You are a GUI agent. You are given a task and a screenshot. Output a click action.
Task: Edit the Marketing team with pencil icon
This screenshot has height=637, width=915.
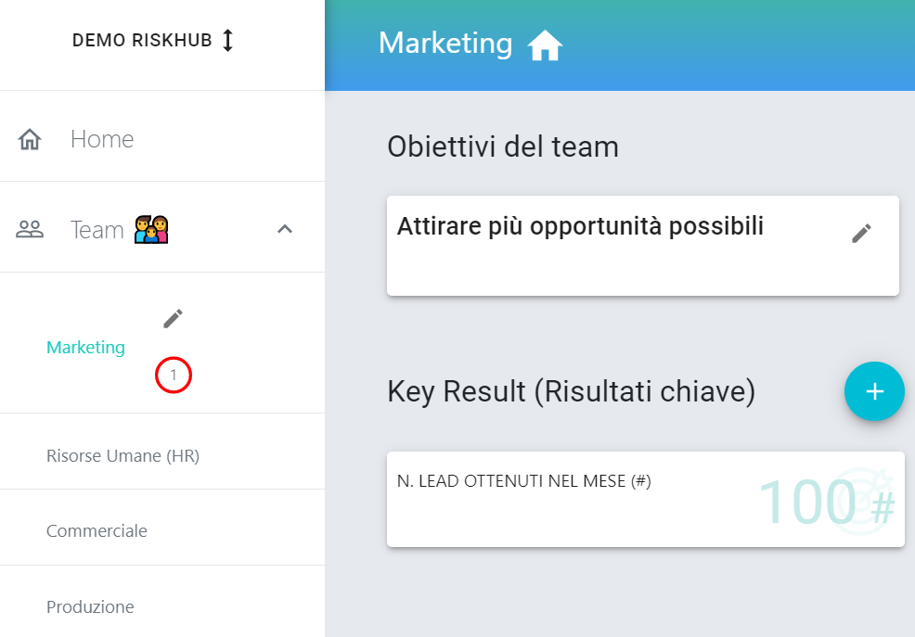[x=173, y=319]
